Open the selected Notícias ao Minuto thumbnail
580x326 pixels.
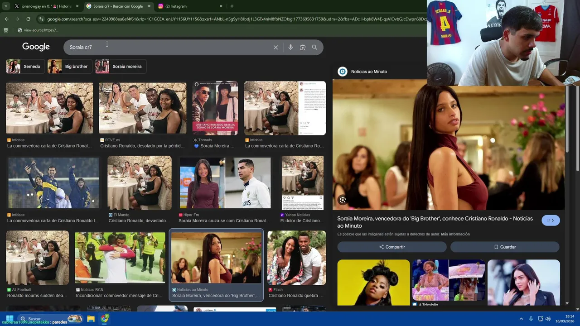[216, 258]
